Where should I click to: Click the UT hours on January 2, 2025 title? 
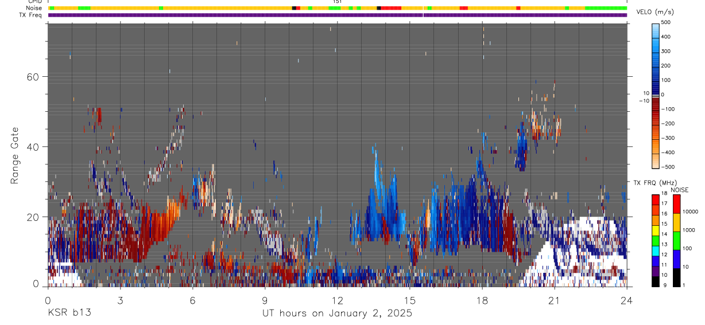(338, 314)
